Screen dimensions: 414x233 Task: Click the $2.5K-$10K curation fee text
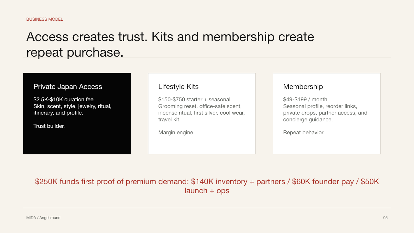click(x=63, y=99)
